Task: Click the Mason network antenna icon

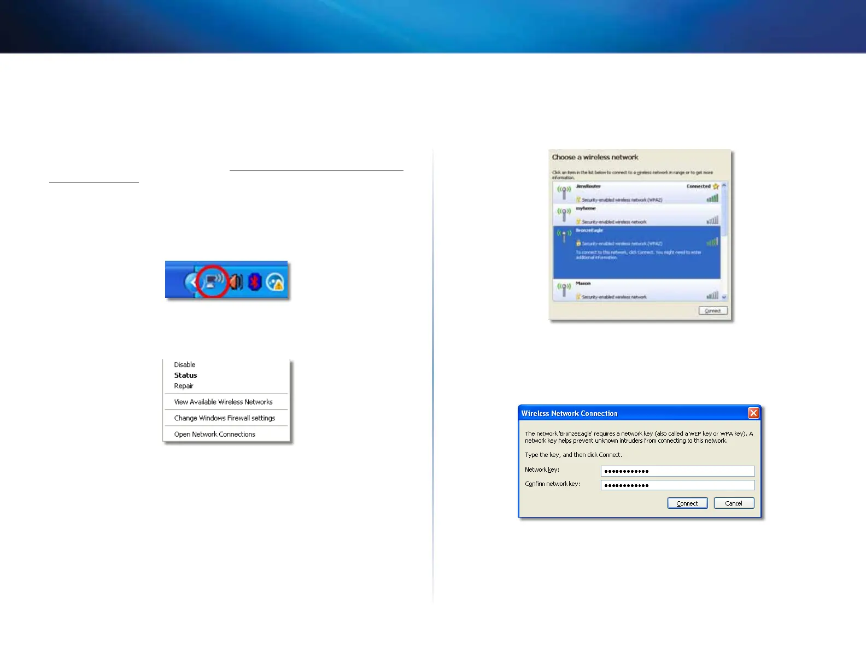Action: (x=564, y=290)
